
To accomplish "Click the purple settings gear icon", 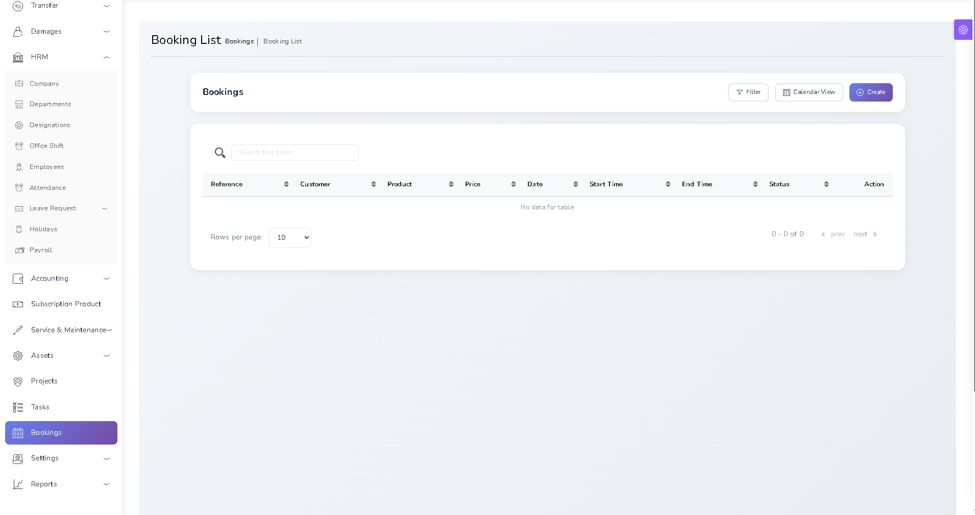I will (x=963, y=30).
